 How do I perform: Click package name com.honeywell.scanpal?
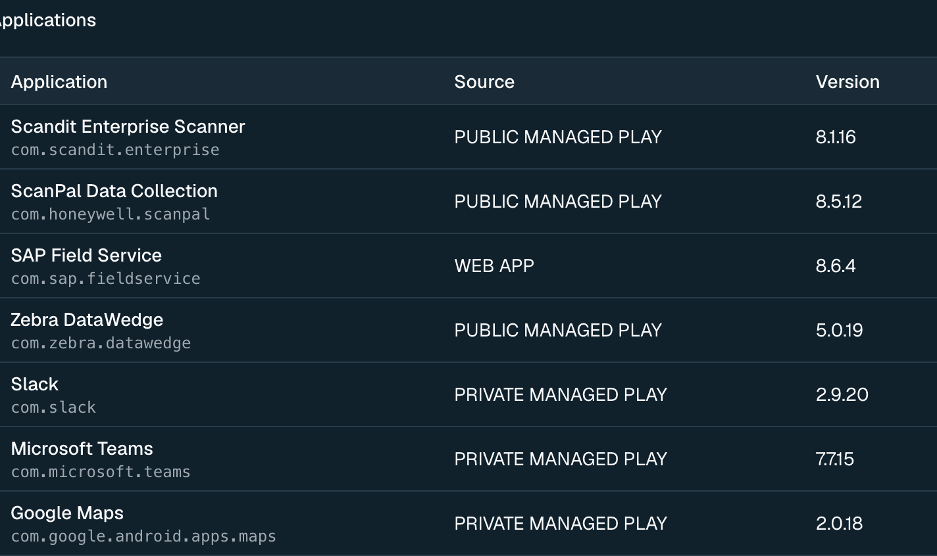[111, 214]
